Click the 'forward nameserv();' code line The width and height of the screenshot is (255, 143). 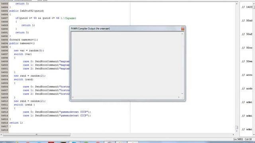click(24, 40)
